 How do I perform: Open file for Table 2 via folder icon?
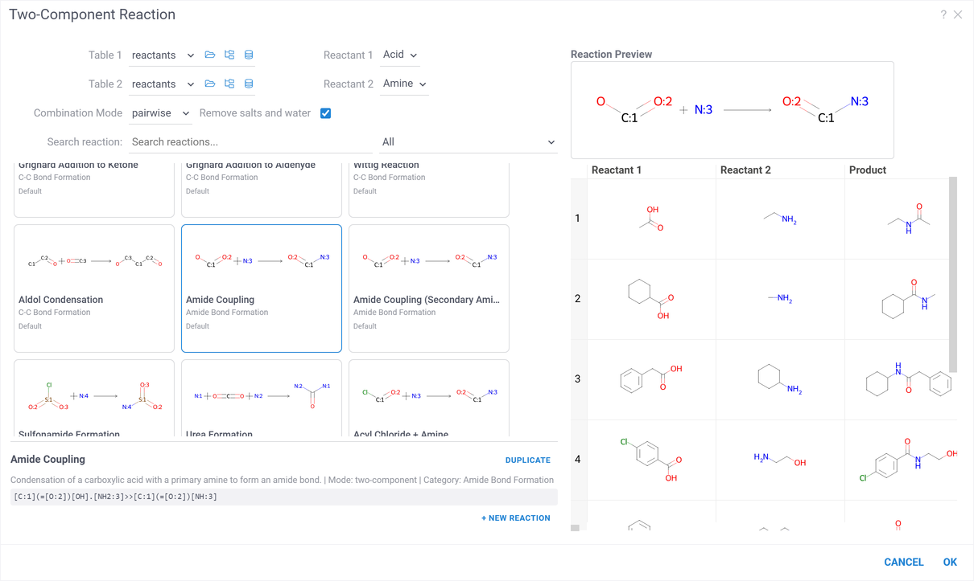pos(210,84)
